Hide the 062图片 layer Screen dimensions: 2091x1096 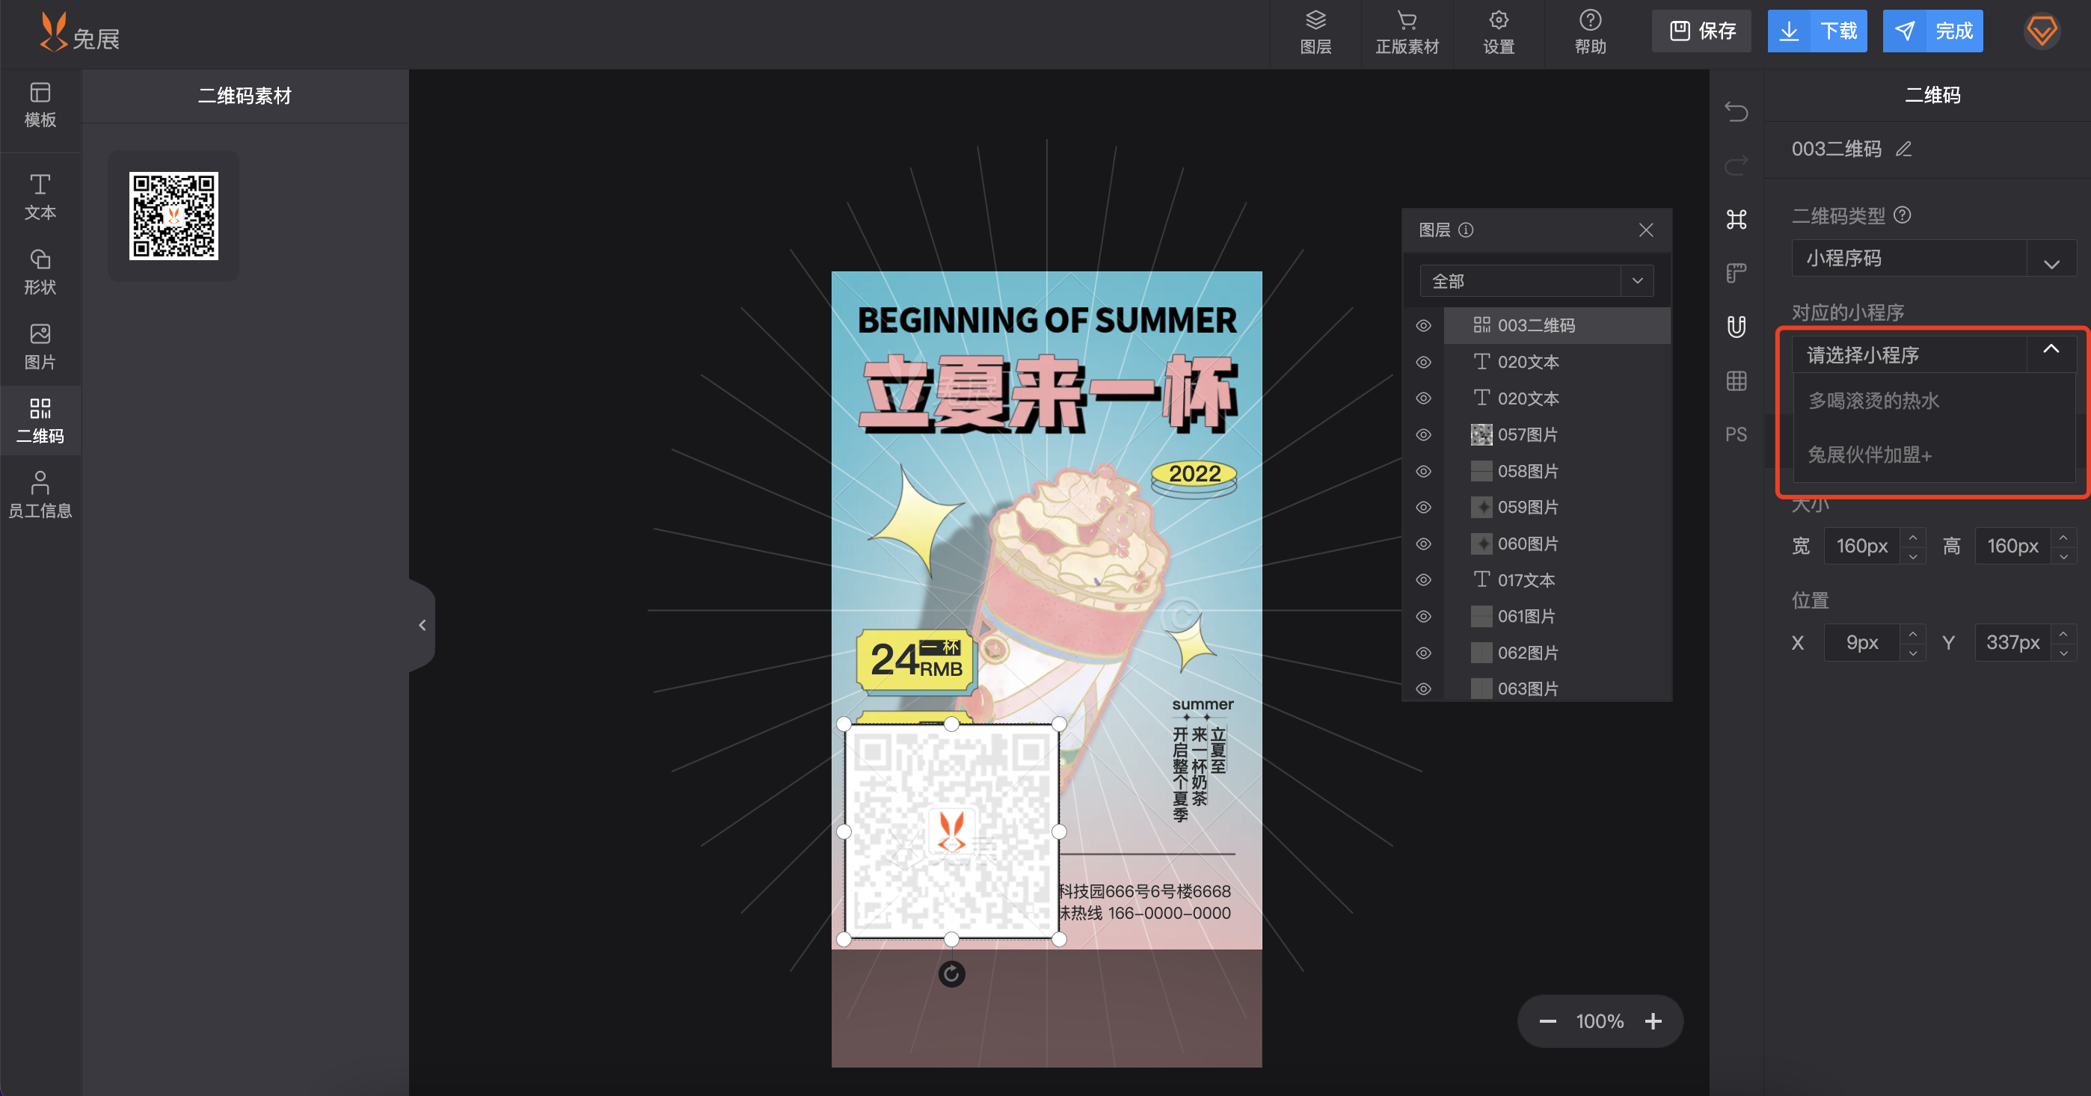pyautogui.click(x=1424, y=653)
